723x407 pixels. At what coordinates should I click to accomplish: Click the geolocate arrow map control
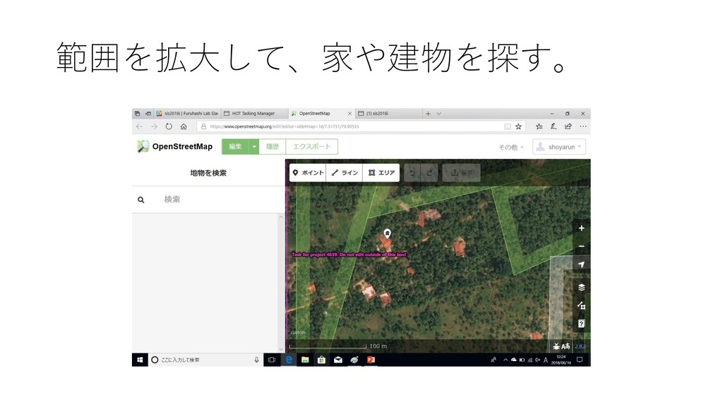pyautogui.click(x=582, y=264)
